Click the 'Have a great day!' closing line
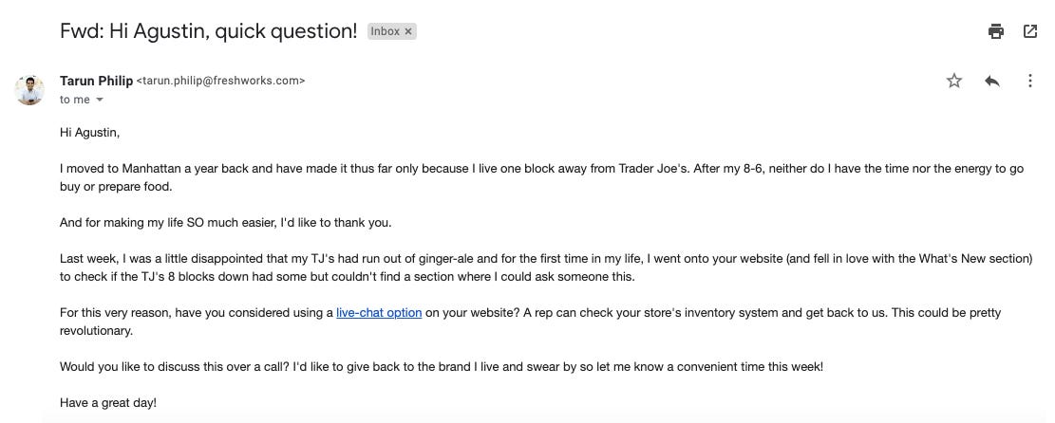 [108, 403]
